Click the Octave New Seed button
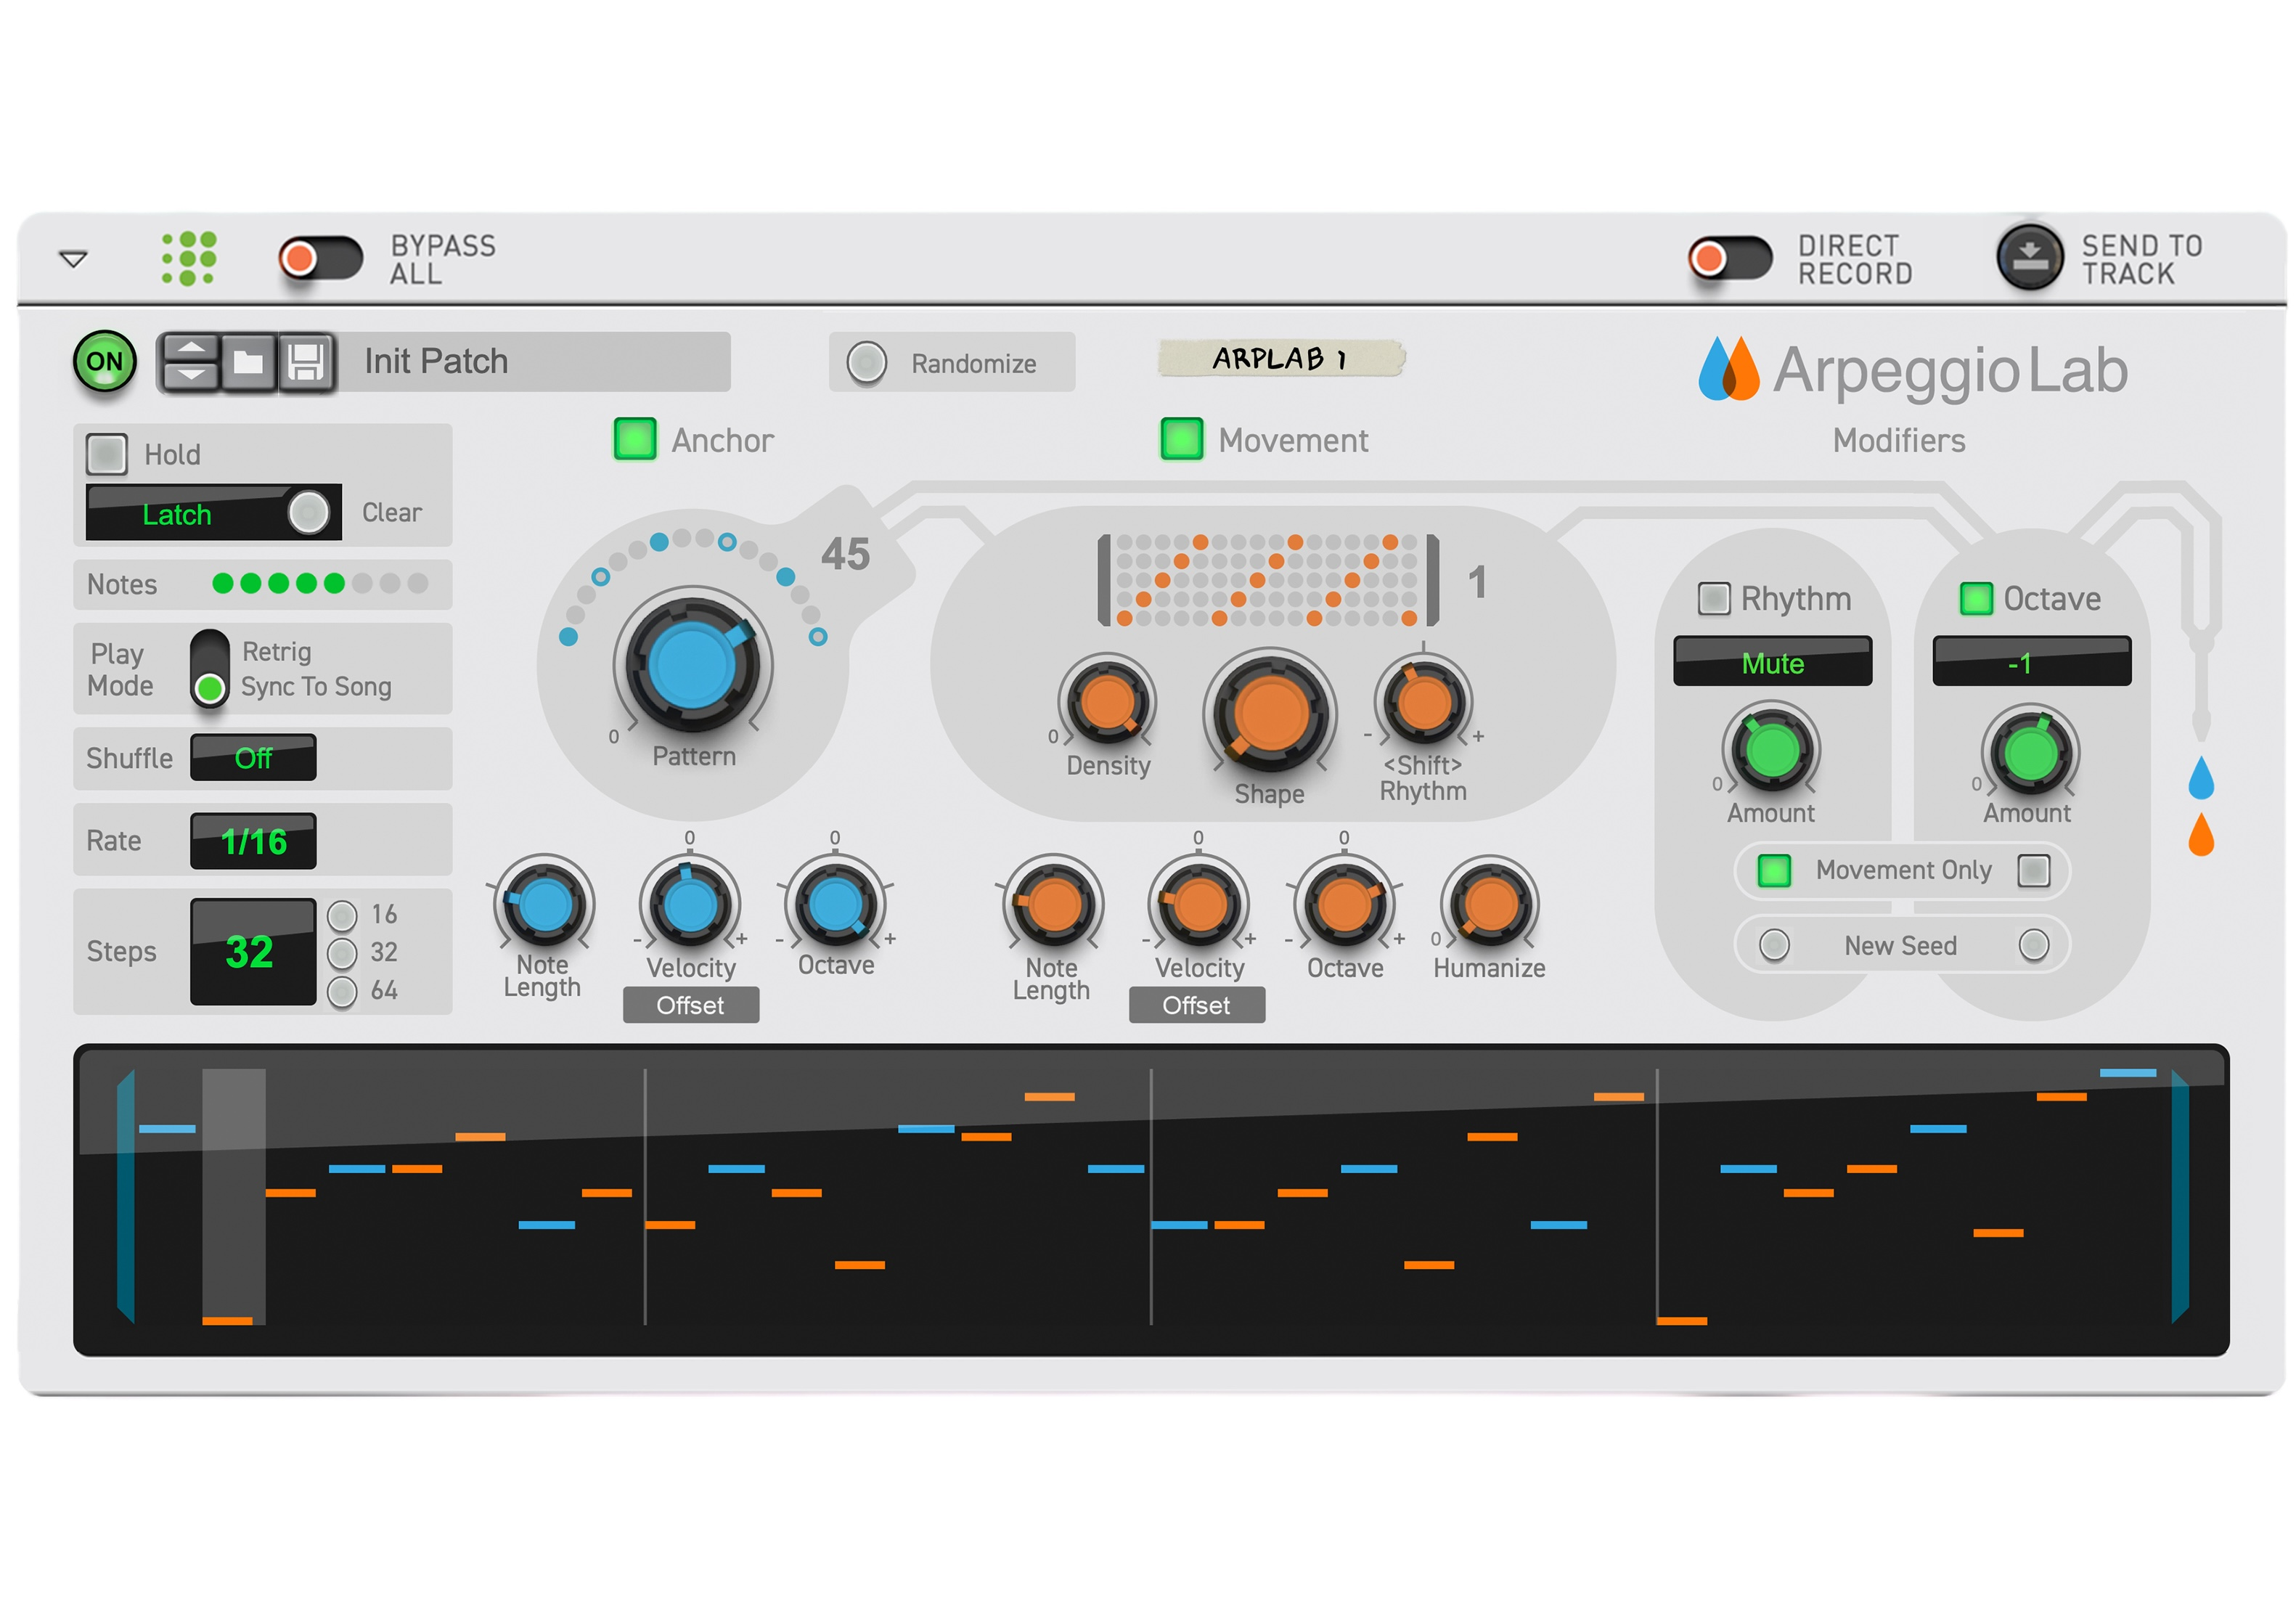 pyautogui.click(x=2034, y=945)
